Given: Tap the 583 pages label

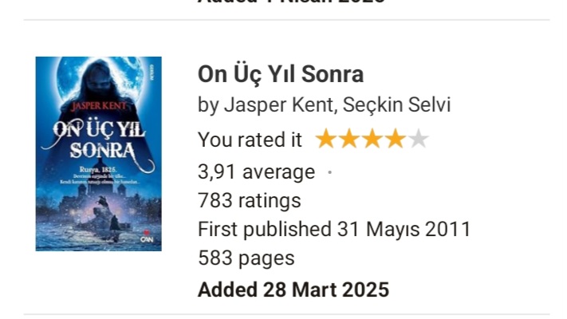Looking at the screenshot, I should tap(246, 258).
